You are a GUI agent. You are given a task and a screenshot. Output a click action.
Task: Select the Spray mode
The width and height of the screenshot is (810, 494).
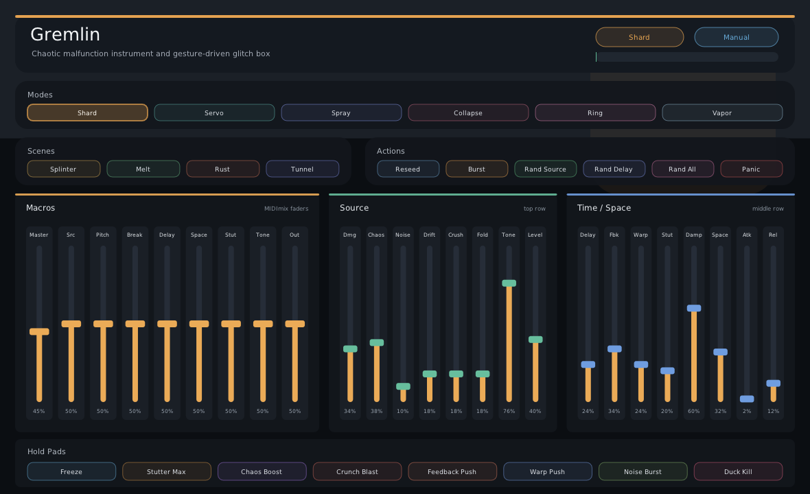(341, 113)
